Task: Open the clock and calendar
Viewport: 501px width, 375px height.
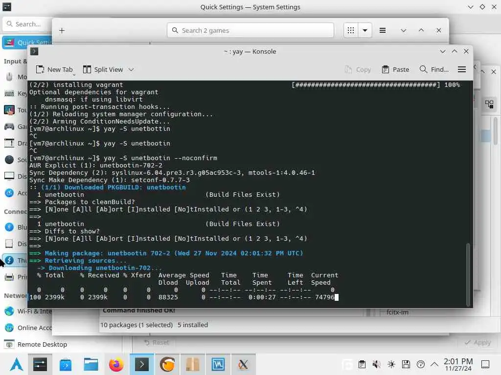Action: [x=458, y=364]
